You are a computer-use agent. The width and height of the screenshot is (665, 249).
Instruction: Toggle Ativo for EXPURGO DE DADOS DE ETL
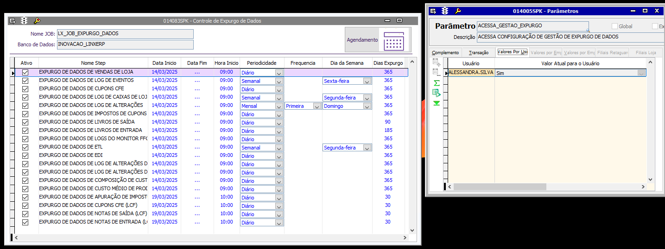[25, 147]
